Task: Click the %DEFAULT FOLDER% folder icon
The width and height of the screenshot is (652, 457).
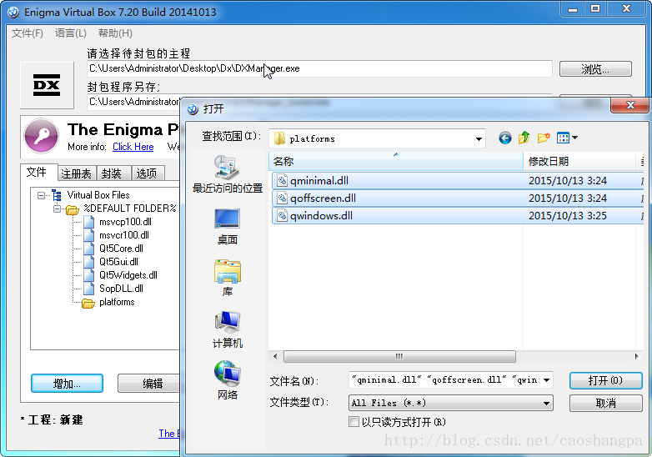Action: (x=73, y=209)
